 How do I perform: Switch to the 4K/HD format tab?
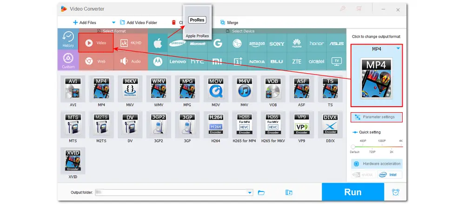(x=131, y=43)
